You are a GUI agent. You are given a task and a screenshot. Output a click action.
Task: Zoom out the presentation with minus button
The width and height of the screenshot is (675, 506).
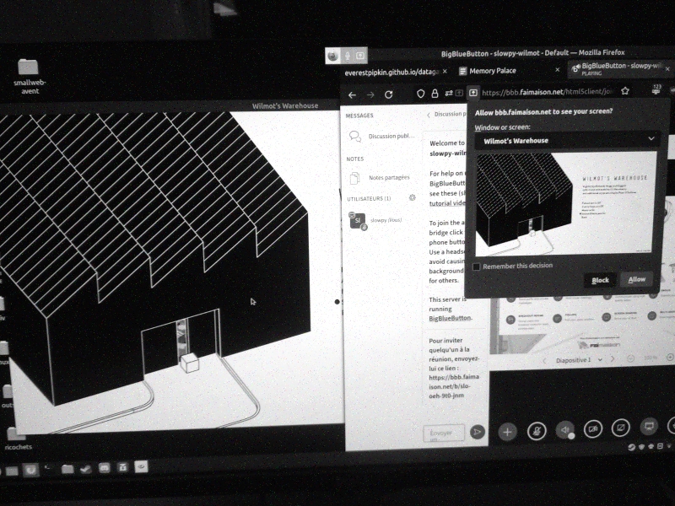point(630,358)
